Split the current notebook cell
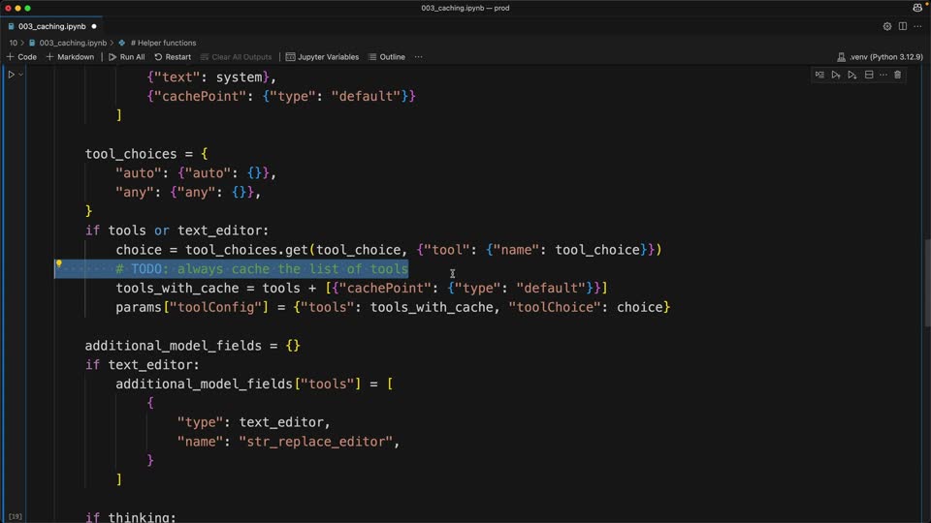This screenshot has width=931, height=523. [x=869, y=75]
